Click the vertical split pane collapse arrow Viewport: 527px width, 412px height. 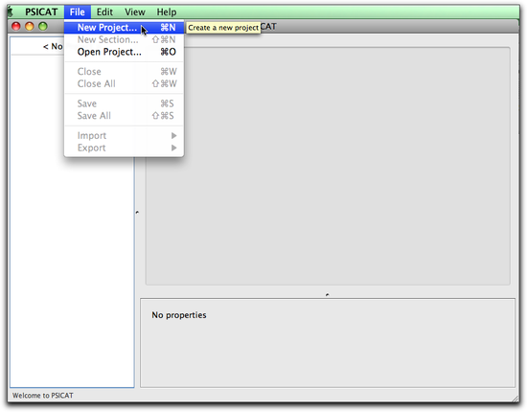(137, 213)
